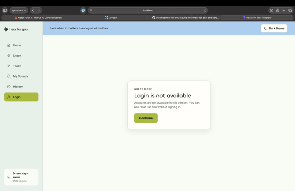Click the clock icon beside History
This screenshot has height=191, width=295.
pos(9,86)
